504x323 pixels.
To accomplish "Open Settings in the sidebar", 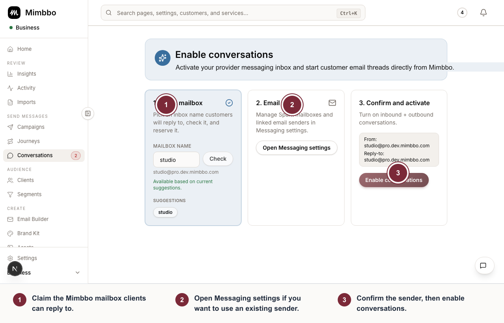I will point(44,258).
